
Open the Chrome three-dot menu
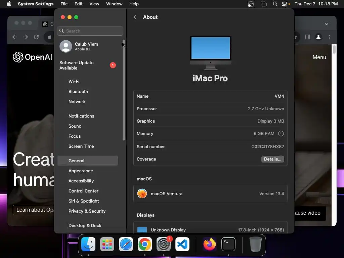click(329, 37)
